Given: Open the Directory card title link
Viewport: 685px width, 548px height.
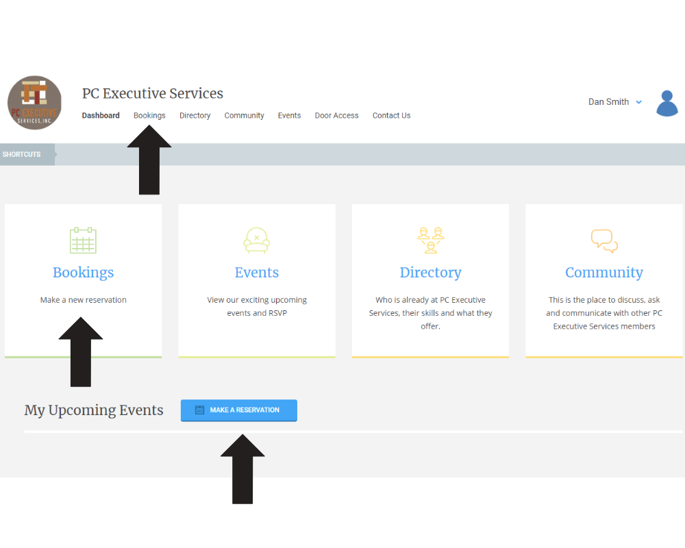Looking at the screenshot, I should coord(430,272).
